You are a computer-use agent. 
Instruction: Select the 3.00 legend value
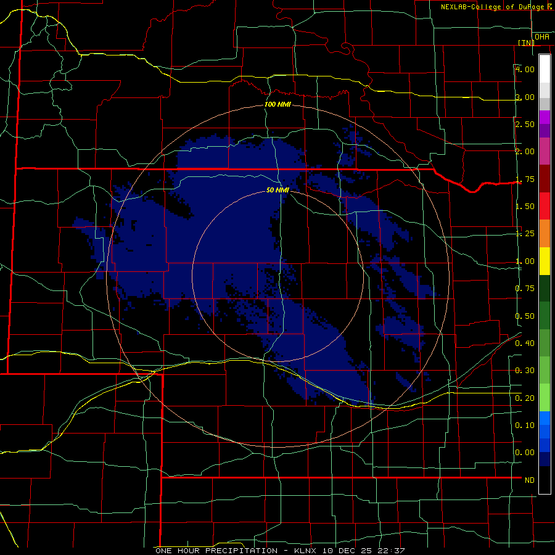click(525, 97)
